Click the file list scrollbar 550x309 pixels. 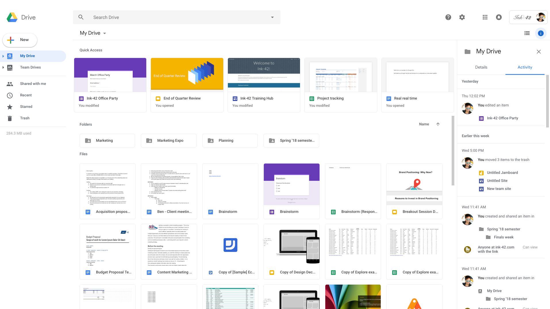click(453, 151)
